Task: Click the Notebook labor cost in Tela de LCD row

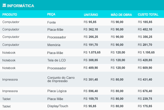Action: 118,60
